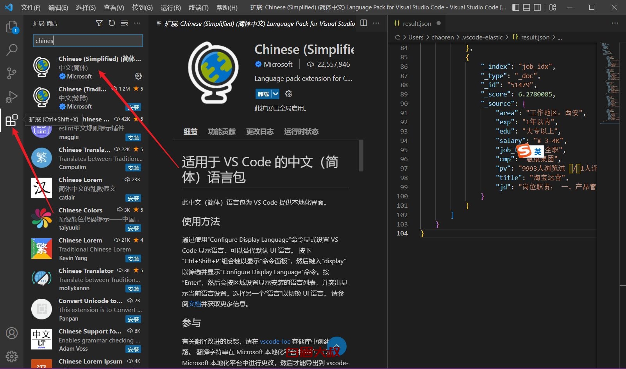Click the breadcrumb ellipsis after result.json
This screenshot has width=626, height=369.
pos(560,38)
